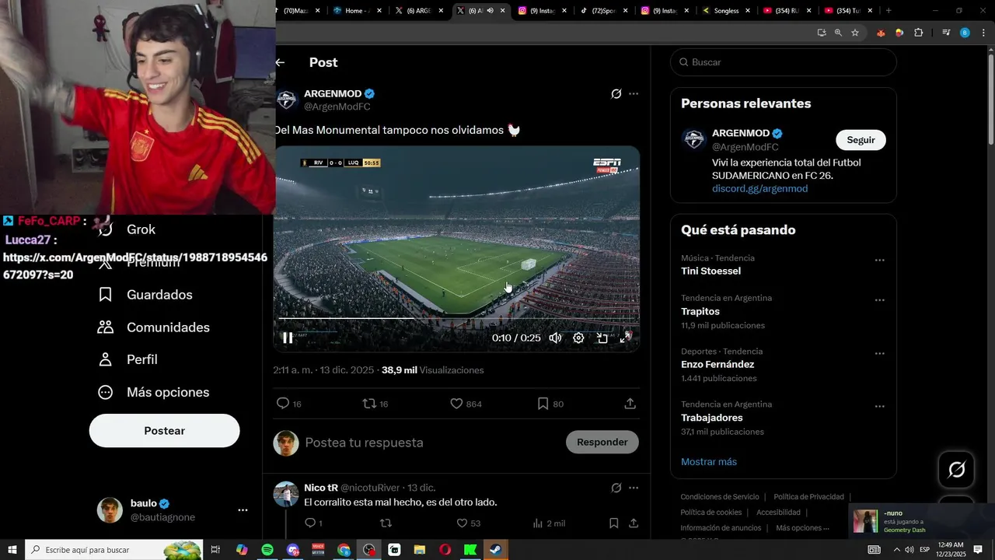The width and height of the screenshot is (995, 560).
Task: Open Steam from taskbar
Action: pos(496,550)
